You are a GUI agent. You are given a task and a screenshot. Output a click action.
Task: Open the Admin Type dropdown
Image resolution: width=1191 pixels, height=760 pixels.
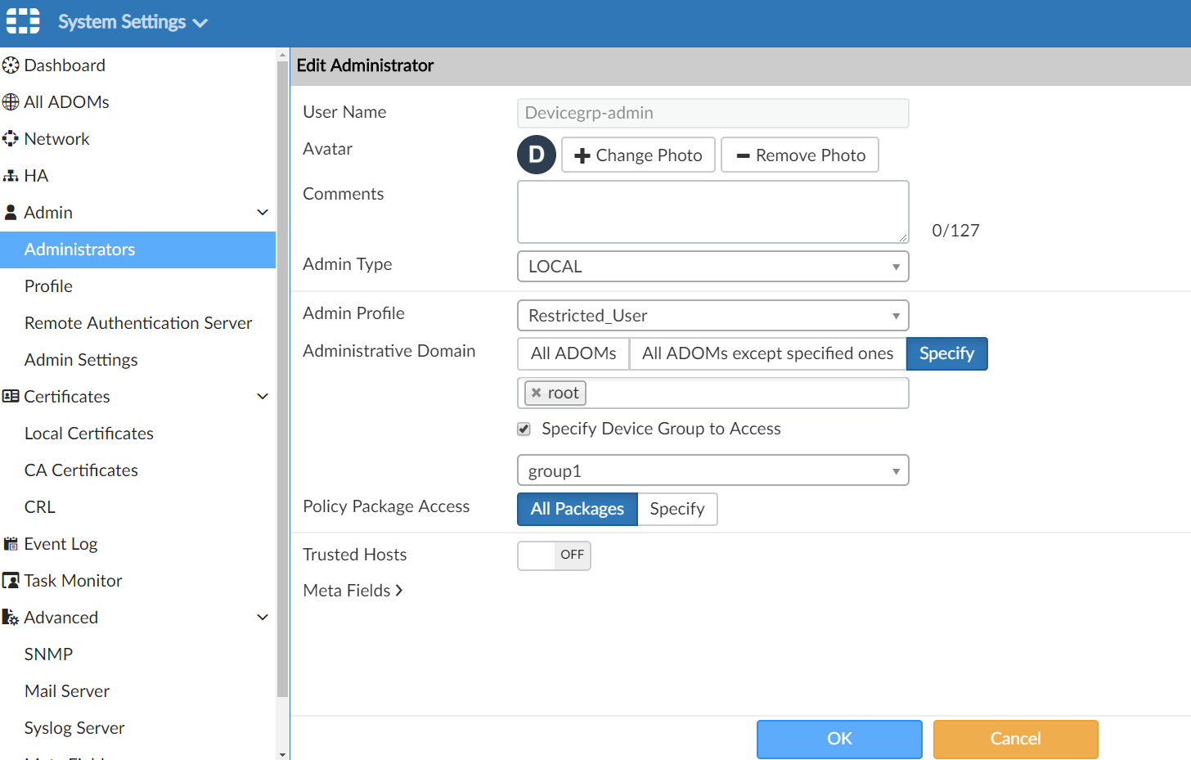tap(712, 267)
